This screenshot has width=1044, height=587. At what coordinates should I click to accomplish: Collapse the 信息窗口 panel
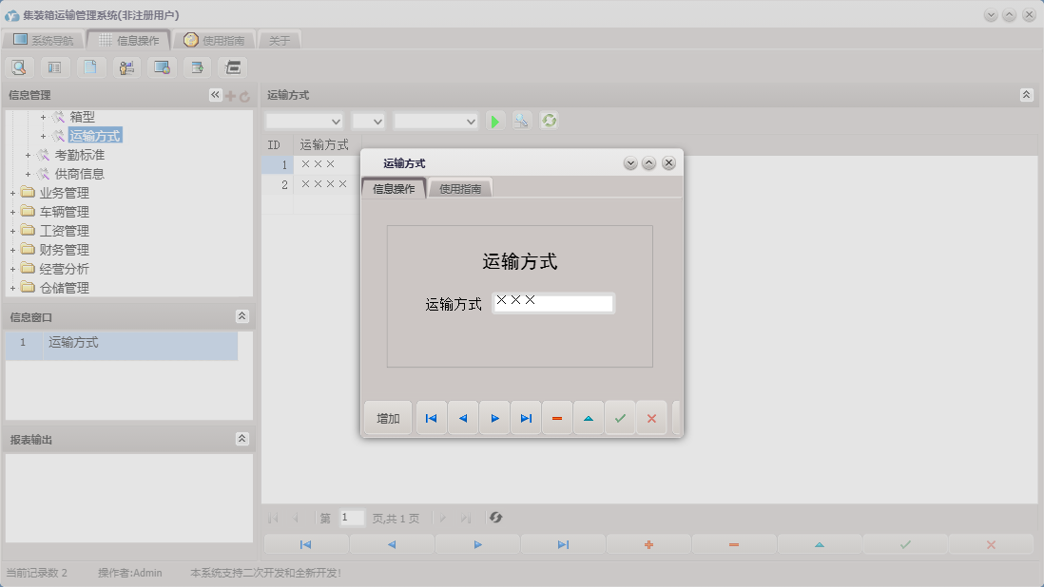click(x=242, y=316)
